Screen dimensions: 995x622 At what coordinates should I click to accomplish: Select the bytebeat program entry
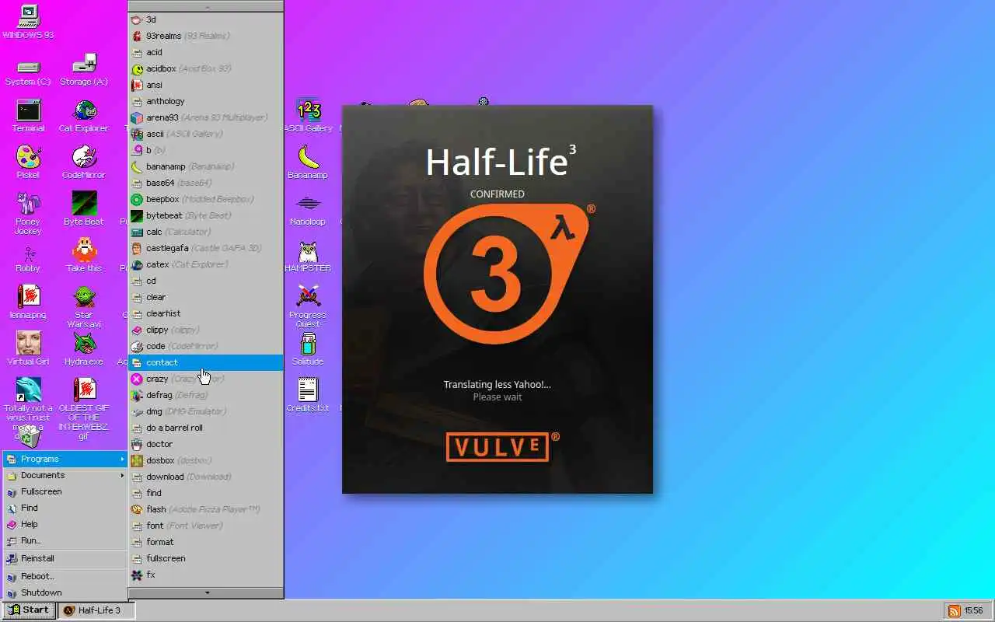(206, 215)
